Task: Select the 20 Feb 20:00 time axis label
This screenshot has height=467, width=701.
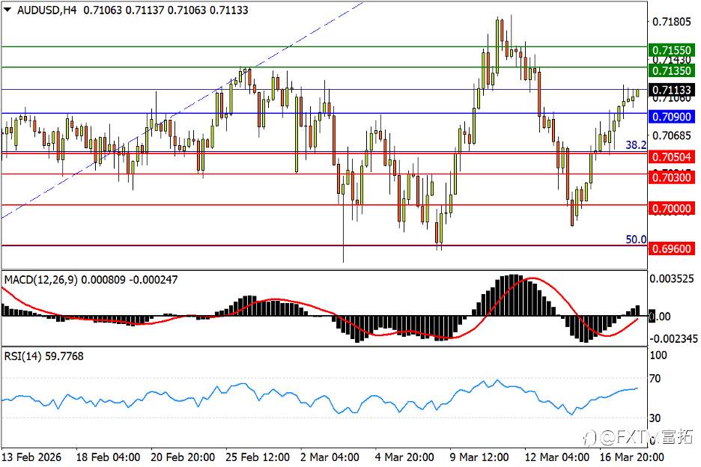Action: [x=183, y=457]
